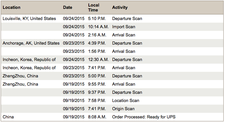Select the ZhengZhou 9:55 P.M. Arrival Scan row
This screenshot has width=225, height=122.
(x=112, y=84)
